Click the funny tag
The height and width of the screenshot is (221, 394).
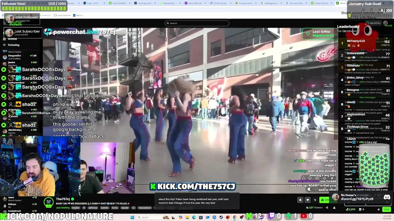coord(115,208)
